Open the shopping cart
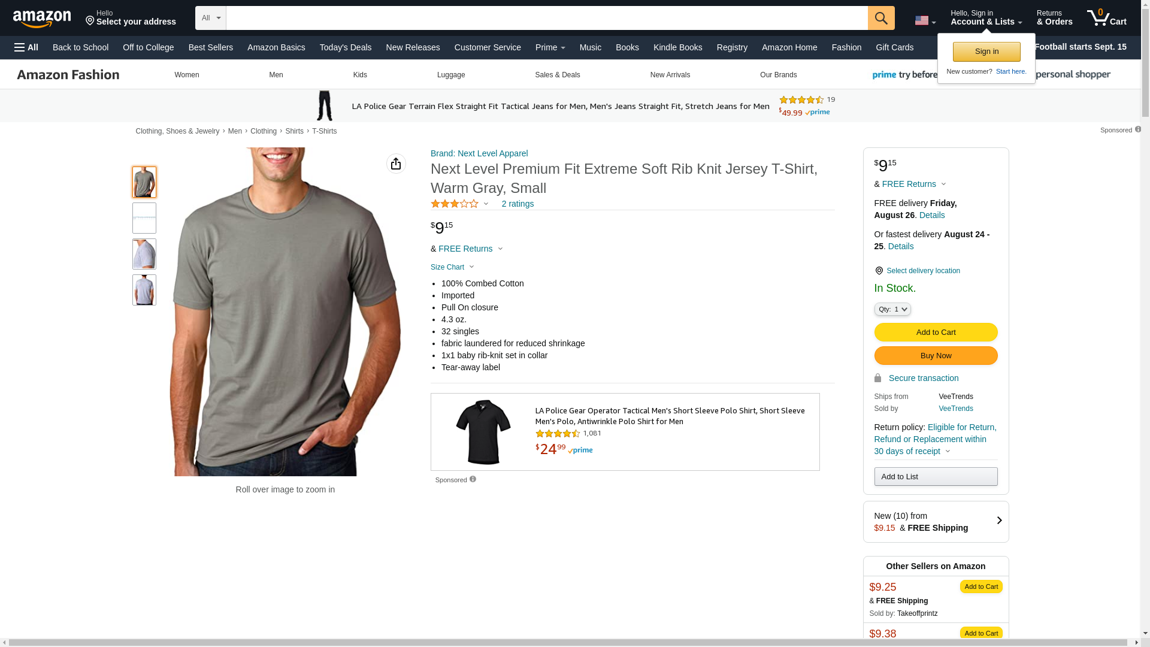This screenshot has width=1150, height=647. pyautogui.click(x=1106, y=18)
